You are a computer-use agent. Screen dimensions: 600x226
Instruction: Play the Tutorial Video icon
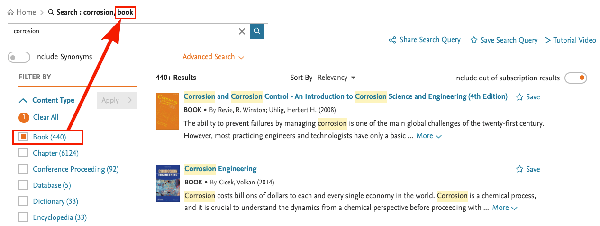[547, 40]
